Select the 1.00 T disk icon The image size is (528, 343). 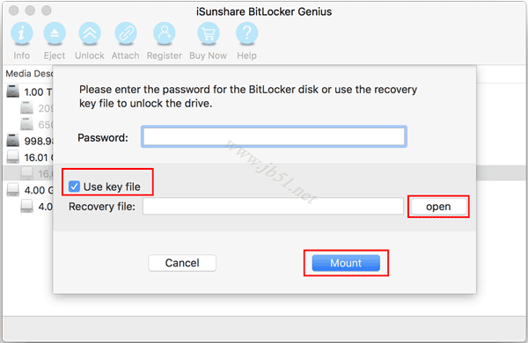(x=13, y=91)
